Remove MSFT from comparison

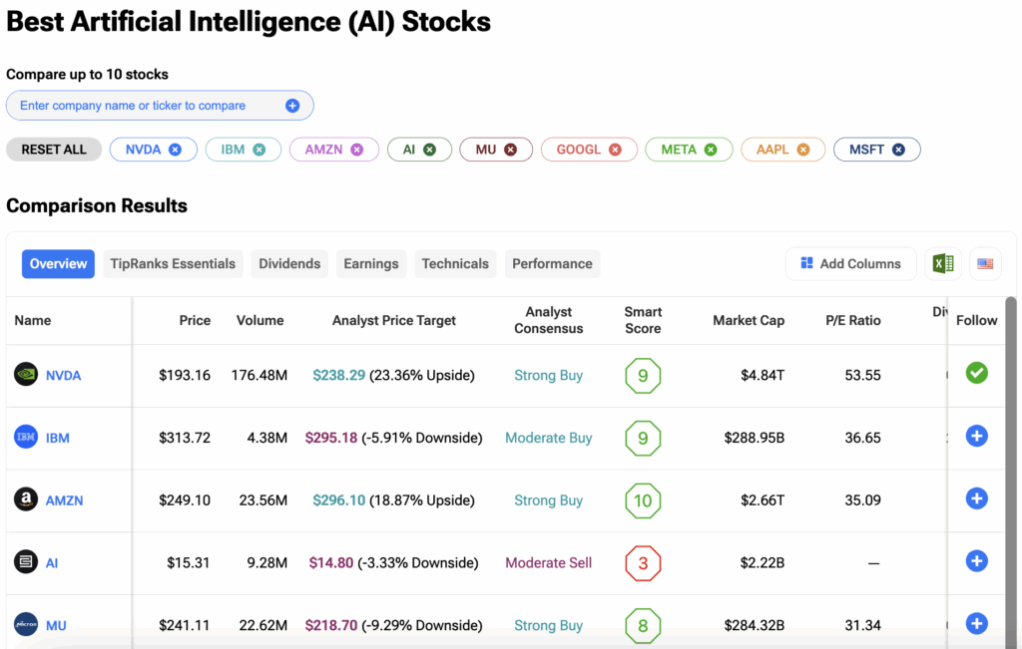[x=898, y=150]
